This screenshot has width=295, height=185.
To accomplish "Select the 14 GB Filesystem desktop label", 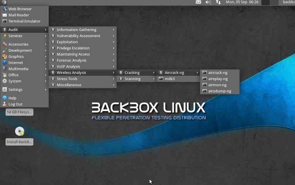I will pyautogui.click(x=19, y=112).
